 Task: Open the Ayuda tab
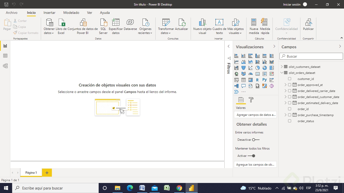pos(105,13)
